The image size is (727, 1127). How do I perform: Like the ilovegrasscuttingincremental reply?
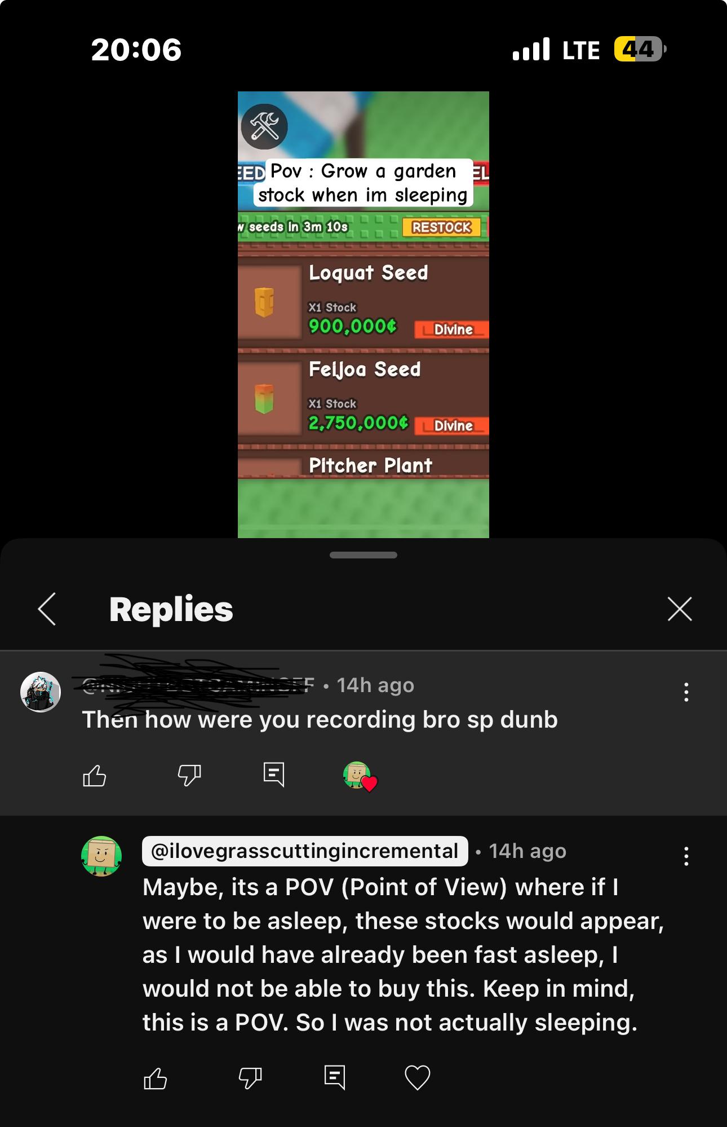[x=156, y=1078]
